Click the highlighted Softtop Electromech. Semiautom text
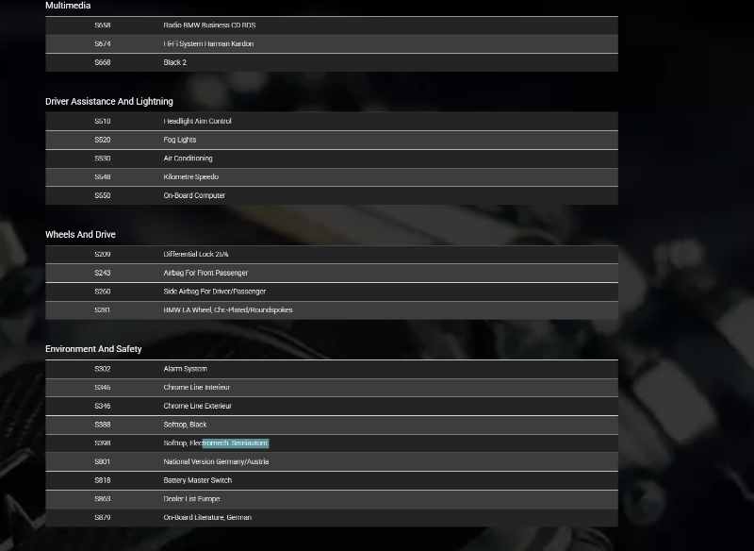Image resolution: width=754 pixels, height=551 pixels. [235, 443]
